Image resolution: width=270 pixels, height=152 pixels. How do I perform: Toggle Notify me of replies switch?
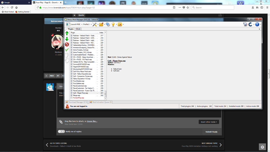coord(61,131)
